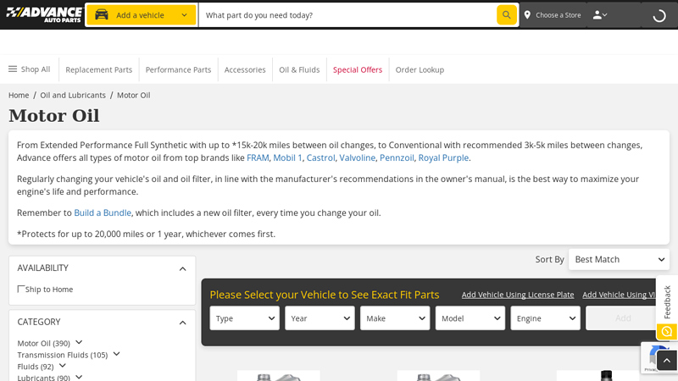Viewport: 678px width, 381px height.
Task: Click the store location pin icon
Action: click(x=527, y=15)
